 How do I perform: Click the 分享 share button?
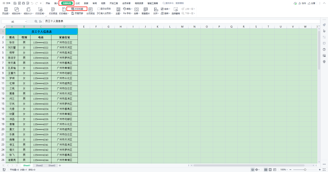point(318,3)
